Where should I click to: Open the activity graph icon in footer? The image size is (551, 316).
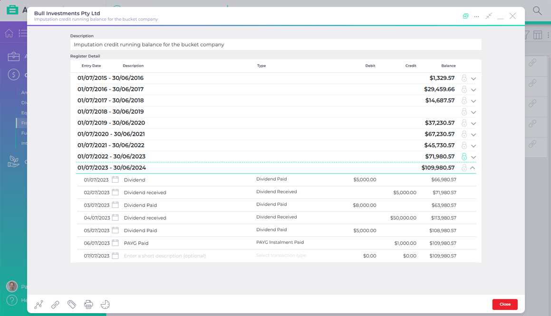click(x=39, y=304)
